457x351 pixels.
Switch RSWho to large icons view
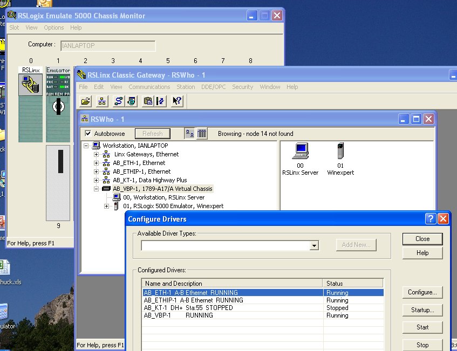coord(190,134)
